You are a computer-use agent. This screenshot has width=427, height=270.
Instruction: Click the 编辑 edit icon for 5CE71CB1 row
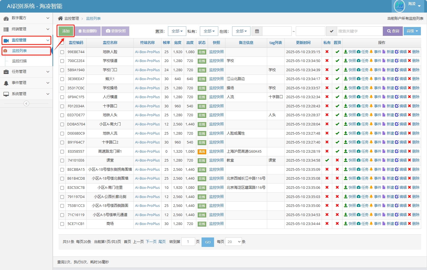(397, 224)
